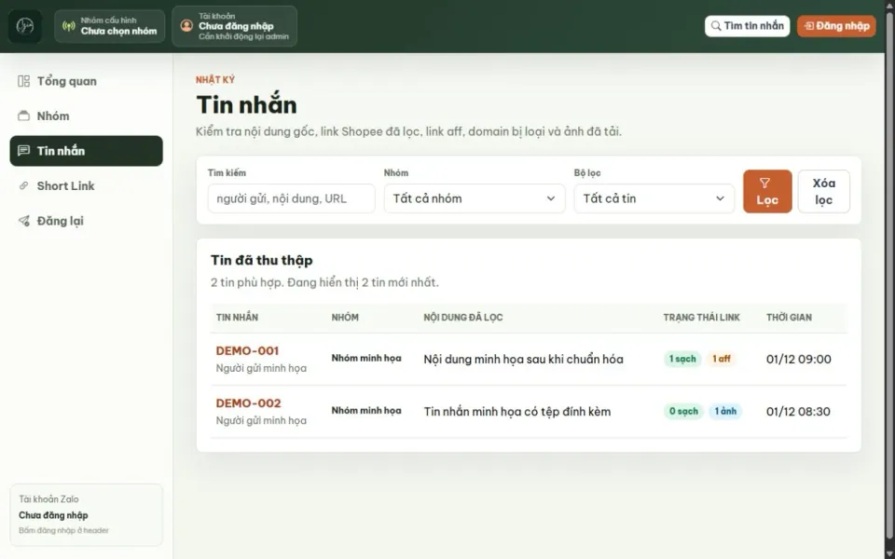Click the magnifier icon in Tìm tin nhắn
Viewport: 895px width, 559px height.
point(716,26)
